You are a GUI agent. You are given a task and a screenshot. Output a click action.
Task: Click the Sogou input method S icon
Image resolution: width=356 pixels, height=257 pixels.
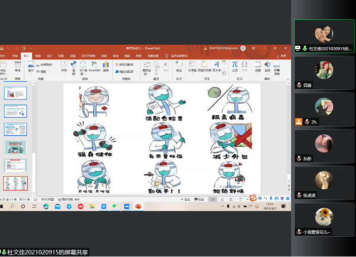[252, 198]
